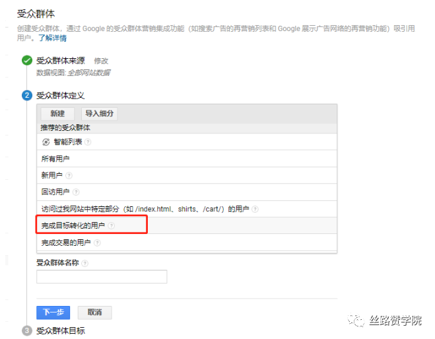Click the 导入细分 button
The image size is (435, 339).
(x=99, y=114)
